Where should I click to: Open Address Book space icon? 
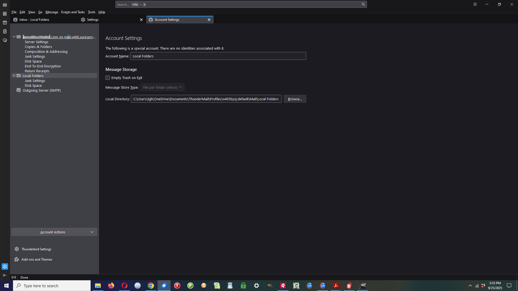click(x=5, y=14)
